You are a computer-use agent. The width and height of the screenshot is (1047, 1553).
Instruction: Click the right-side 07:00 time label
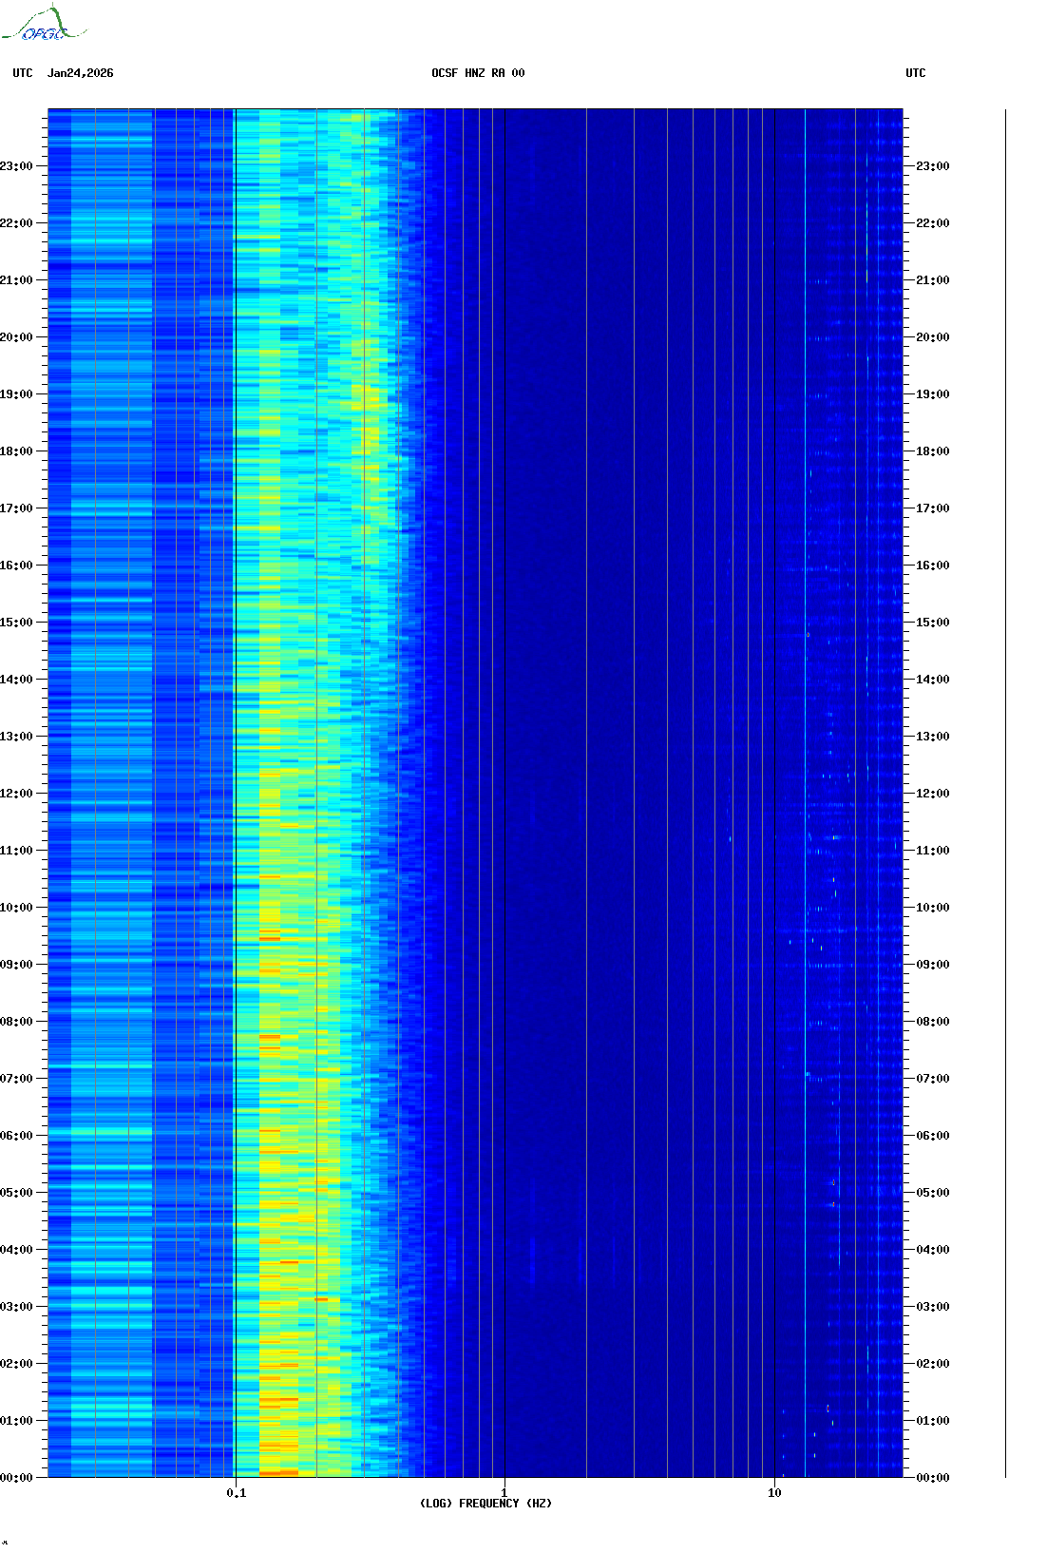click(933, 1079)
